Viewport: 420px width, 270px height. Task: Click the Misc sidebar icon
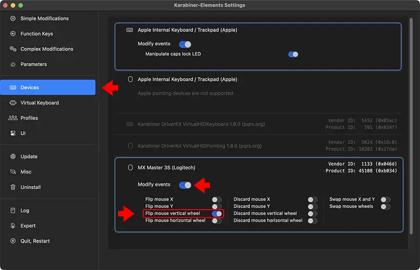[x=13, y=172]
